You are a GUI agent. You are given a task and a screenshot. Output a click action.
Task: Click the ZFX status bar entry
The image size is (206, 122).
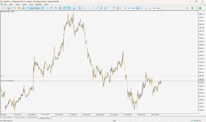(x=115, y=121)
